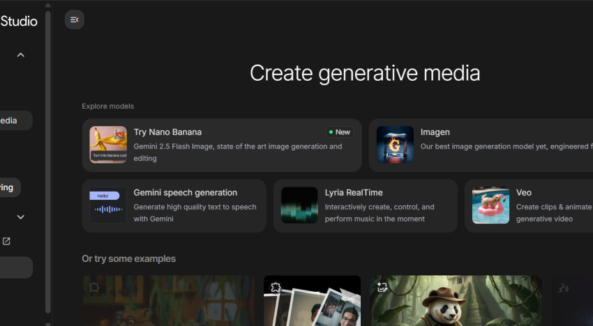Viewport: 593px width, 326px height.
Task: Expand the sidebar section with the down chevron
Action: pyautogui.click(x=21, y=217)
